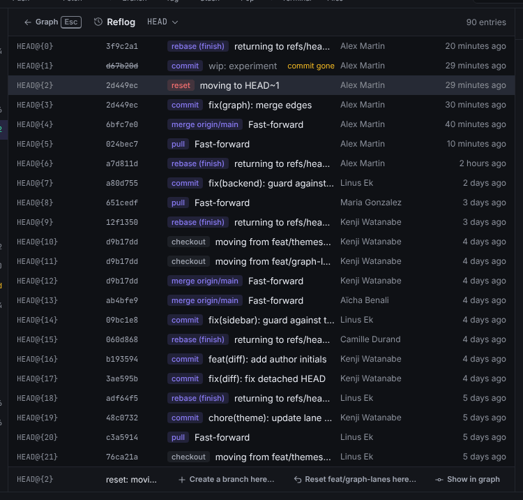Go back to the Graph view
This screenshot has height=500, width=523.
[52, 22]
